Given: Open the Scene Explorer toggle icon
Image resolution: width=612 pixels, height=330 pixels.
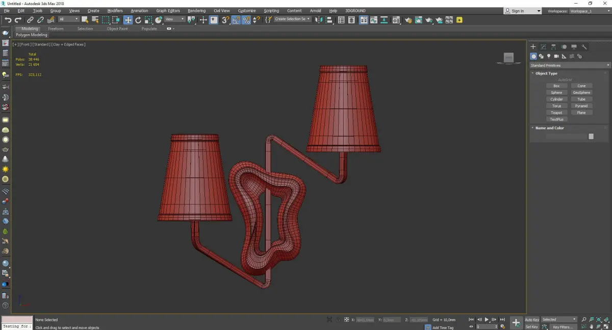Looking at the screenshot, I should point(341,20).
